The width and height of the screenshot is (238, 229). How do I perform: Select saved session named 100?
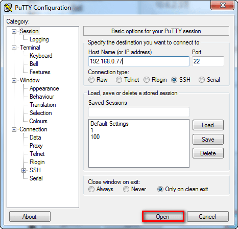pyautogui.click(x=95, y=137)
